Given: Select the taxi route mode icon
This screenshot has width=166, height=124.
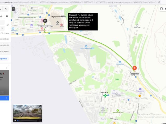Looking at the screenshot, I should click(7, 16).
